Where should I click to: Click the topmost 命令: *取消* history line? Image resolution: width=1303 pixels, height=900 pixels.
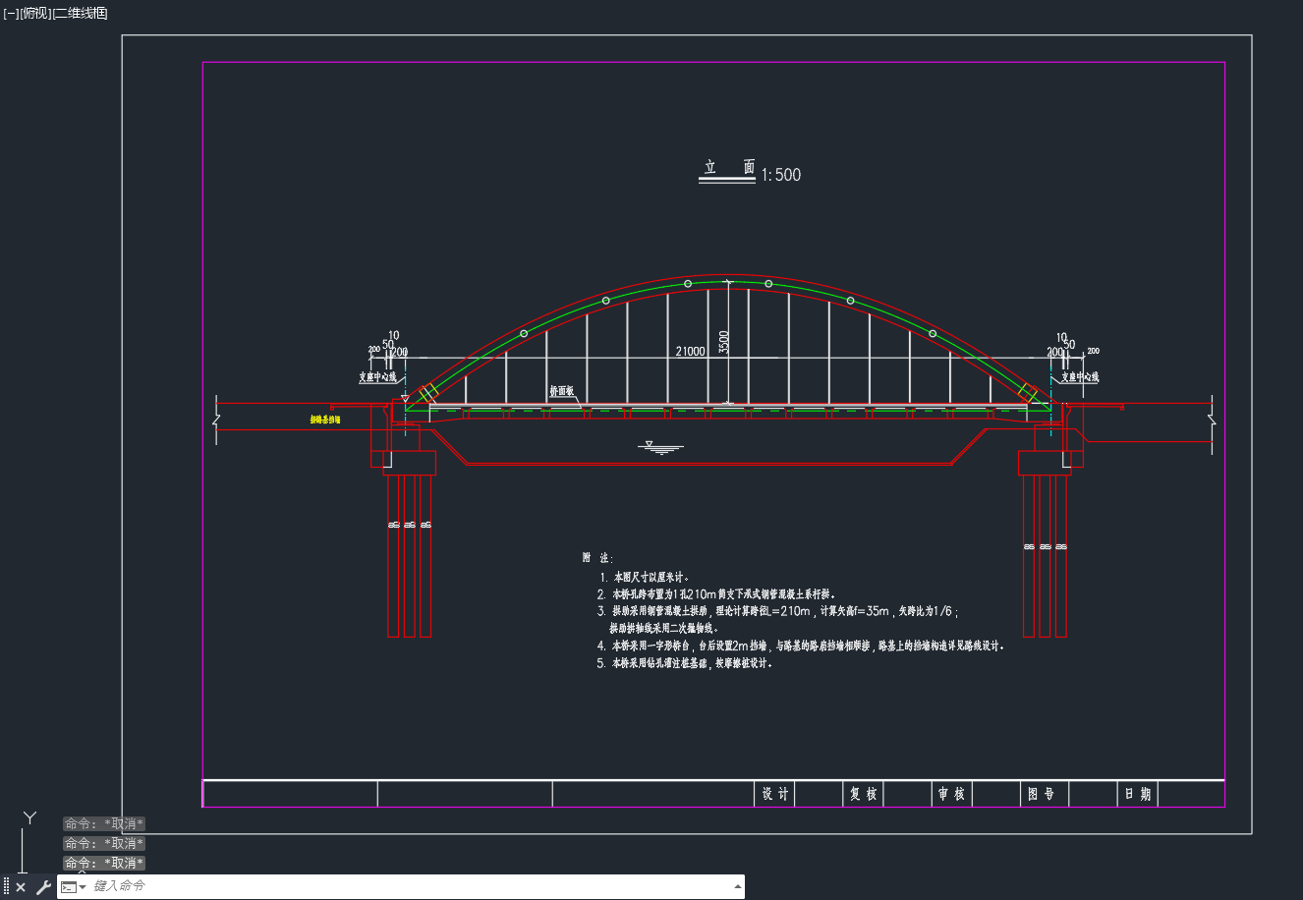coord(104,823)
